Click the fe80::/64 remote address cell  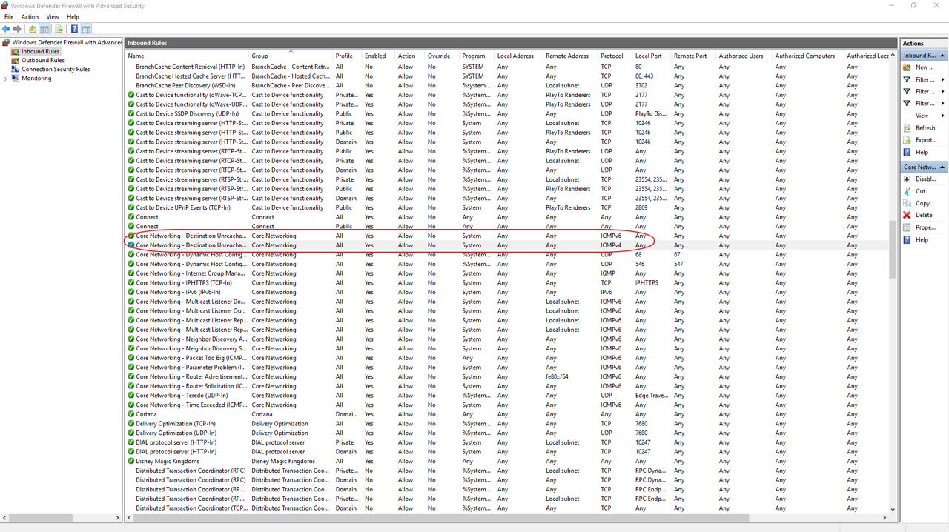(x=557, y=377)
